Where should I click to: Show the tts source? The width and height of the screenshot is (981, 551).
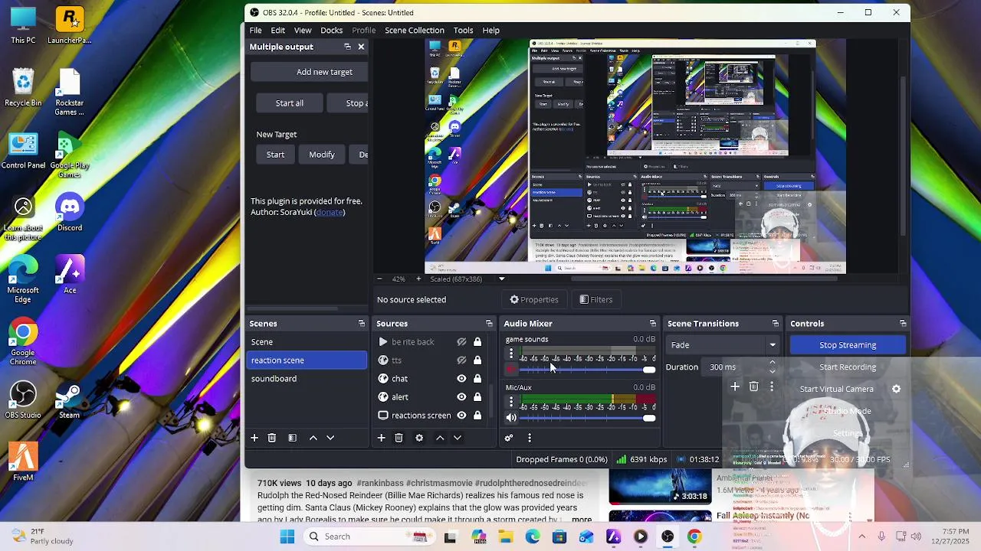point(461,360)
